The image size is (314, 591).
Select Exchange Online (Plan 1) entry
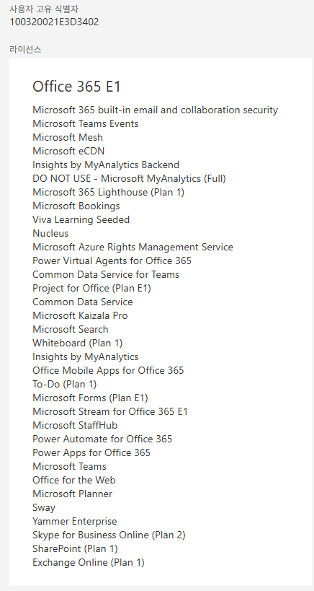coord(89,562)
